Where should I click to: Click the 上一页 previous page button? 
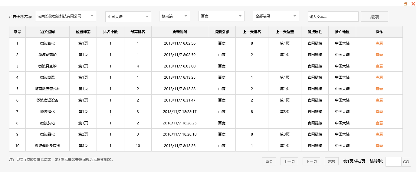point(289,161)
